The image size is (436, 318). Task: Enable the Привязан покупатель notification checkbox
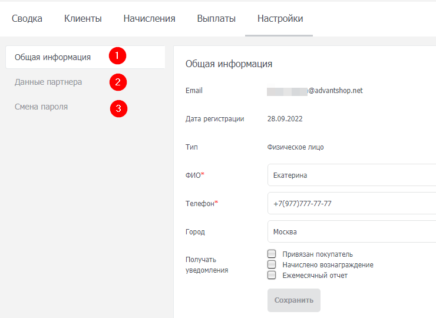[x=272, y=254]
